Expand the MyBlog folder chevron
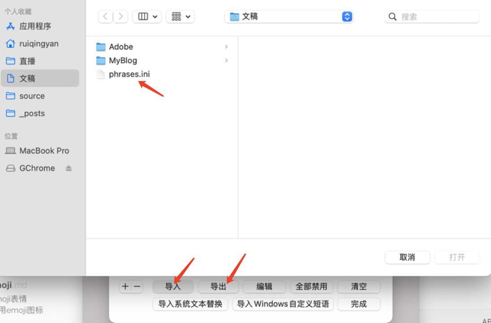Screen dimensions: 491x323 [226, 60]
